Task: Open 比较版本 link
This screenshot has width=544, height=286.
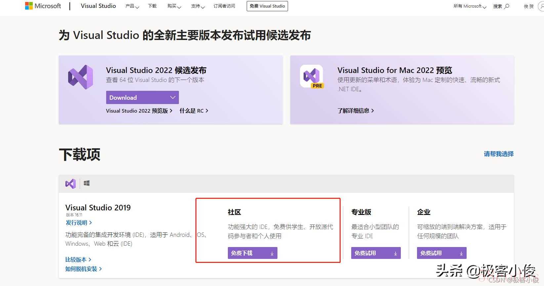Action: [x=78, y=260]
